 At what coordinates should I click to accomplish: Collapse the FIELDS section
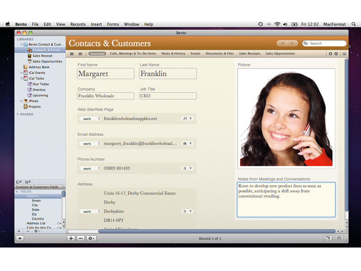click(x=17, y=192)
